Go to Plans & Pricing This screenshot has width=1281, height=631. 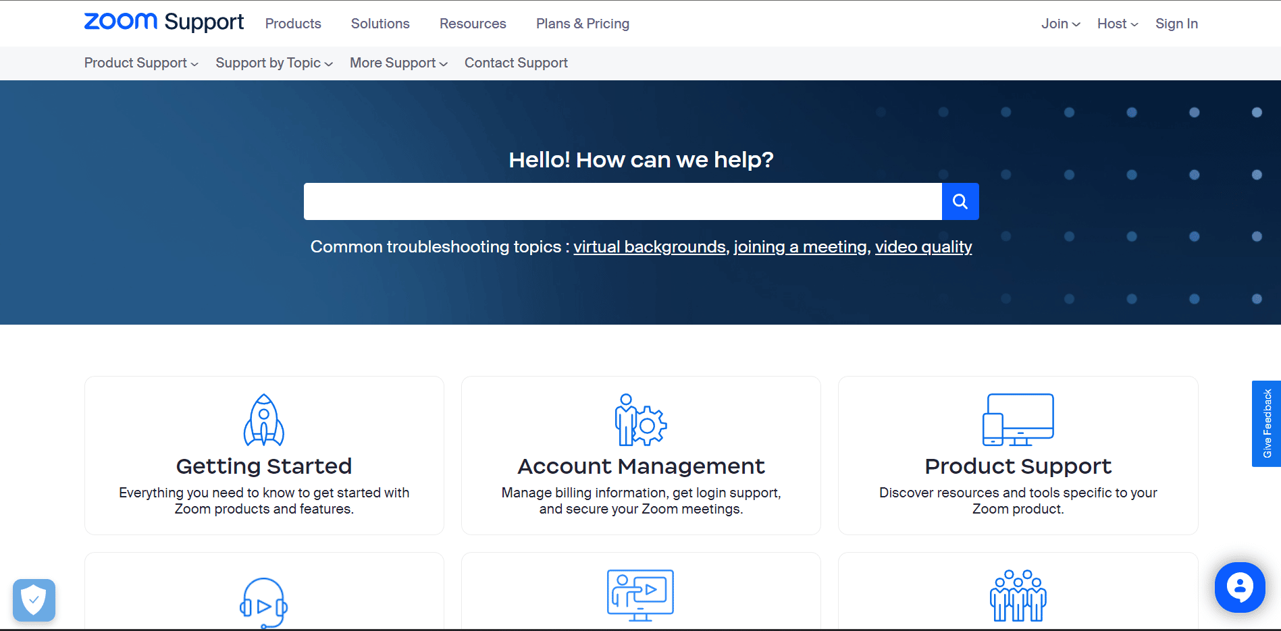click(583, 24)
